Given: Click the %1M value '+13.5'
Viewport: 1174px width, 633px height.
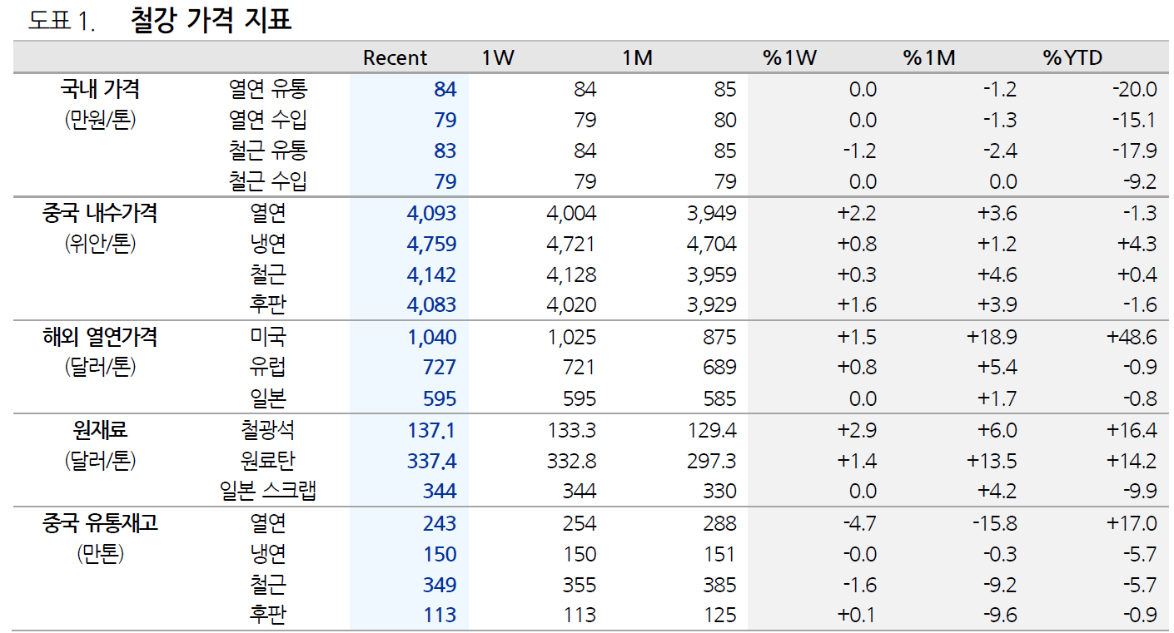Looking at the screenshot, I should point(992,461).
